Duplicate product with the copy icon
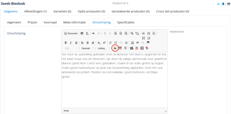This screenshot has height=114, width=231. point(223,4)
